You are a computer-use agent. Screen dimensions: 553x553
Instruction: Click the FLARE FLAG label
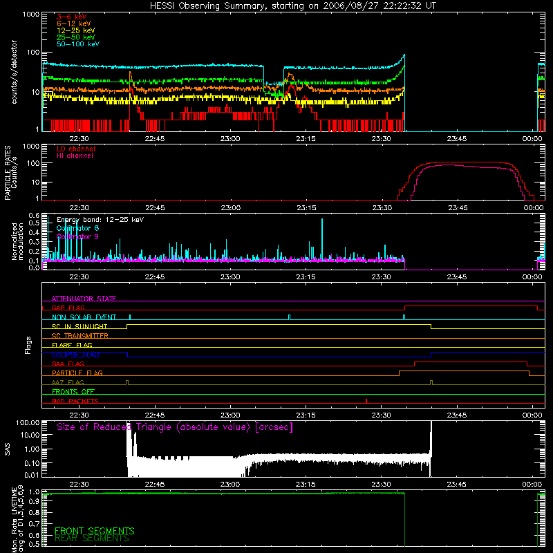point(72,345)
